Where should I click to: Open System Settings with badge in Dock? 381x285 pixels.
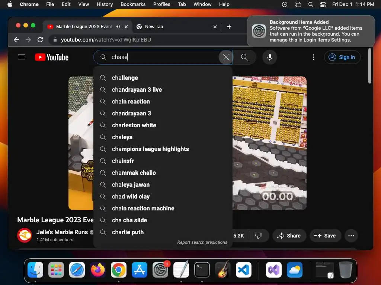[160, 270]
